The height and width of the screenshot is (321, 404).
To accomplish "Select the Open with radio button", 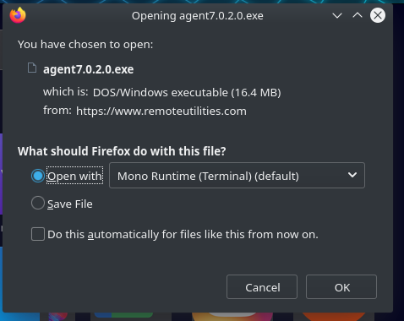I will pos(38,176).
